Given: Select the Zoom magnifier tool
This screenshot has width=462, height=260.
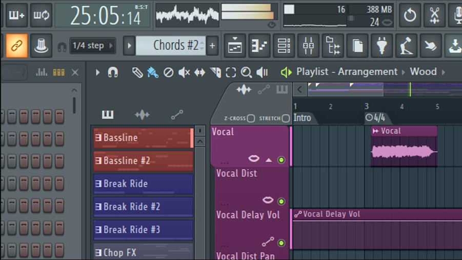Looking at the screenshot, I should [246, 72].
